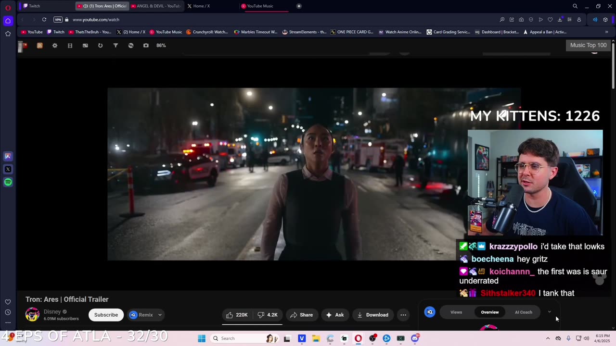Click the camera icon in extension bar
616x346 pixels.
(146, 45)
